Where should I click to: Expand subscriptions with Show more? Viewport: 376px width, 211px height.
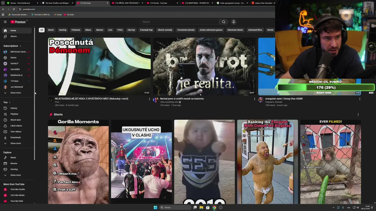coord(16,93)
